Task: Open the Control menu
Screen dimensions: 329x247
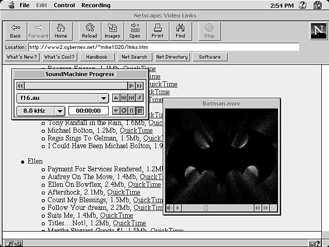Action: 64,5
